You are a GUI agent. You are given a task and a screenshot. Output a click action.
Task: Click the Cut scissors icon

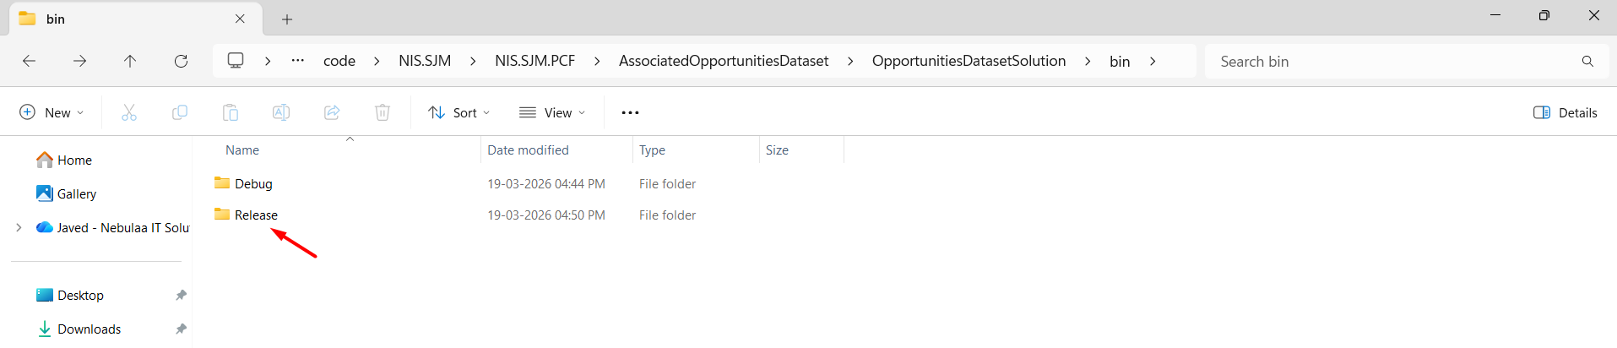pos(129,112)
